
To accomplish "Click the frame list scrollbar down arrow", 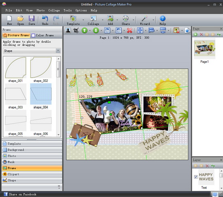I will (x=58, y=135).
